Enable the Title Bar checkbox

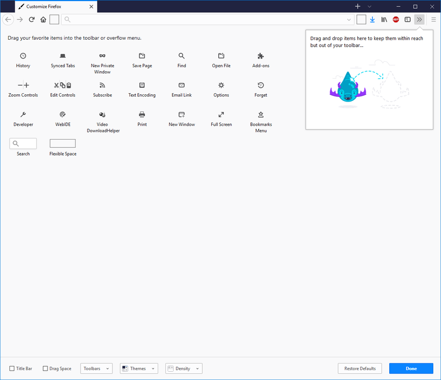(x=12, y=368)
